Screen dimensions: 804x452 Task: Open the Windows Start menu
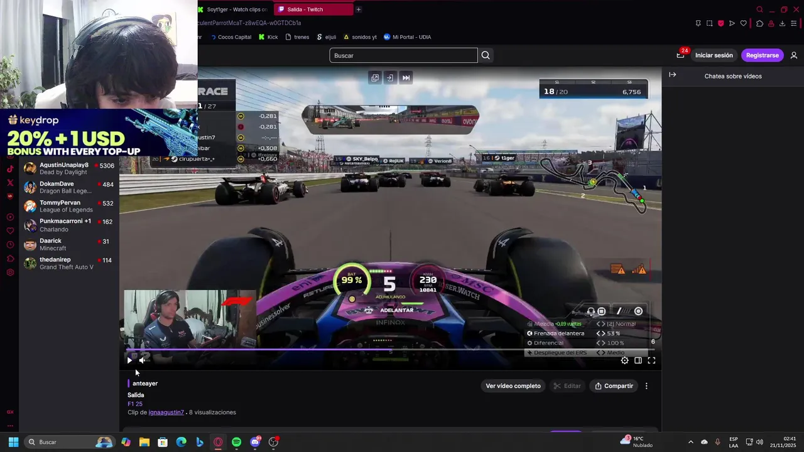13,442
